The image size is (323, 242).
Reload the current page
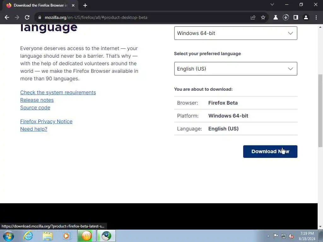(27, 18)
